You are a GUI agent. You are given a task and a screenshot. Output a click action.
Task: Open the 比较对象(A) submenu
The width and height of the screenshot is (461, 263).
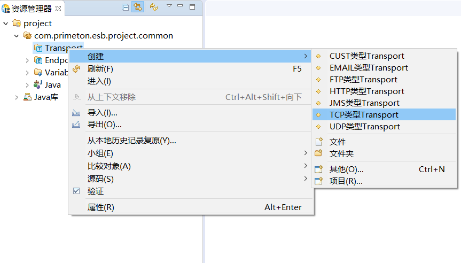tap(109, 166)
